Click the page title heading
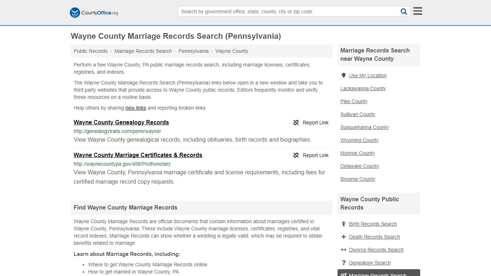 coord(176,36)
